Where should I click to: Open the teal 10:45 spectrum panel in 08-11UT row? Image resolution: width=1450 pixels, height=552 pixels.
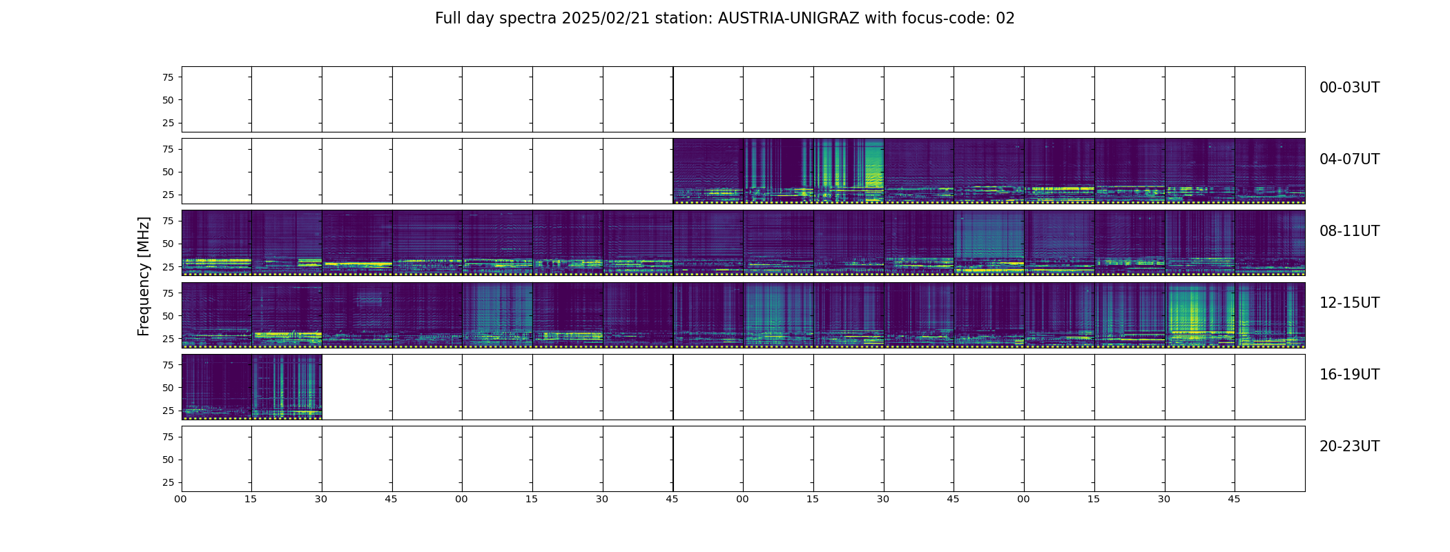(989, 243)
